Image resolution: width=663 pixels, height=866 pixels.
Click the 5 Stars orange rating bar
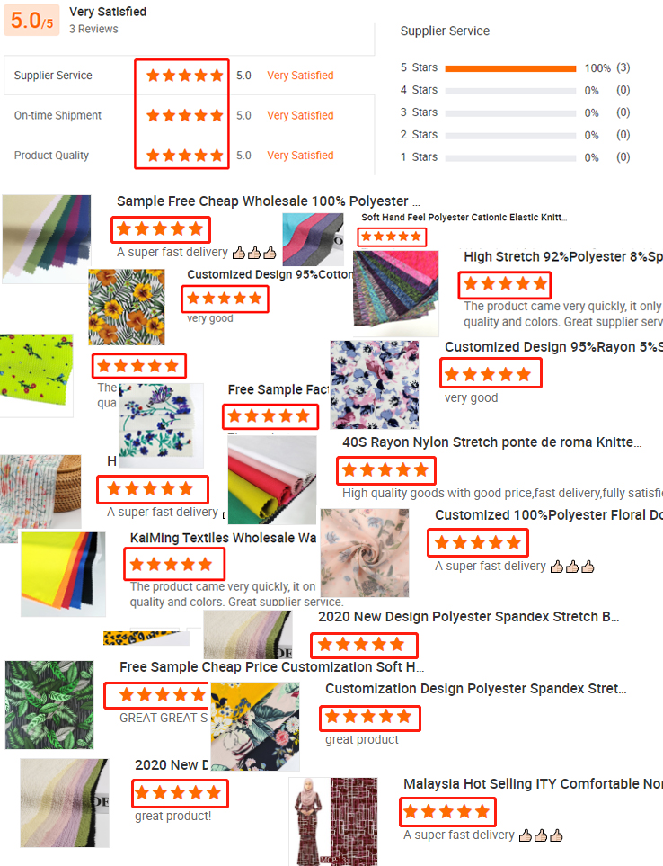coord(511,68)
